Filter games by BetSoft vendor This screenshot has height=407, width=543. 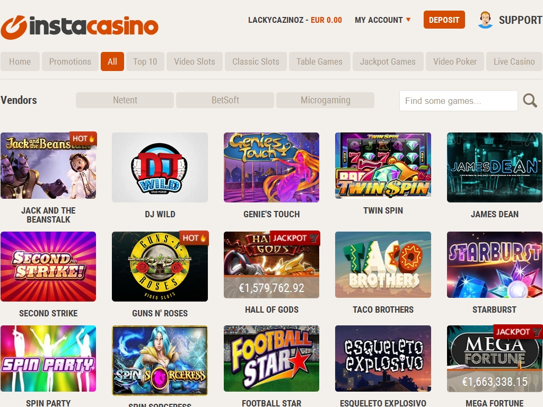pos(225,100)
